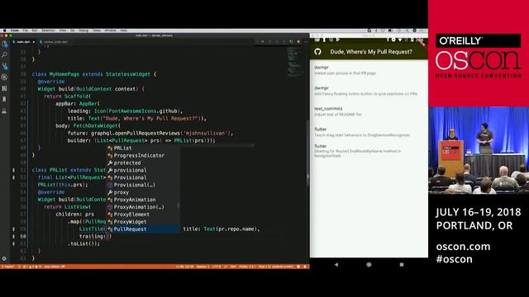Open the Search view in activity bar
This screenshot has width=529, height=297.
pyautogui.click(x=4, y=55)
